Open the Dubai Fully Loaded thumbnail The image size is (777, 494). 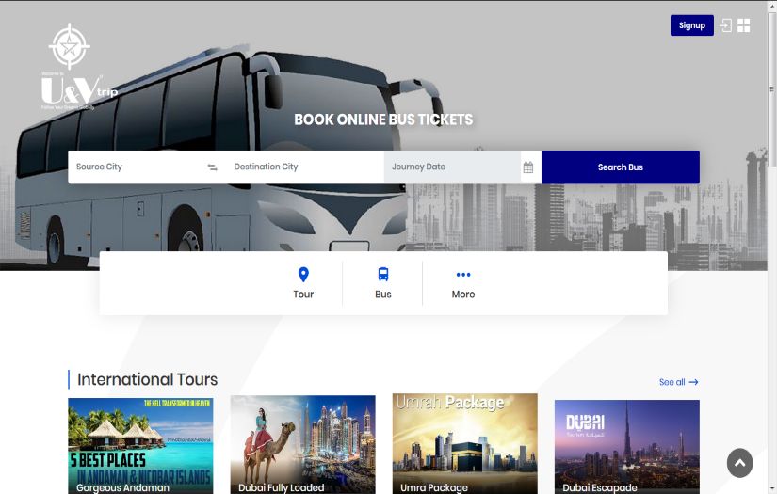click(302, 444)
